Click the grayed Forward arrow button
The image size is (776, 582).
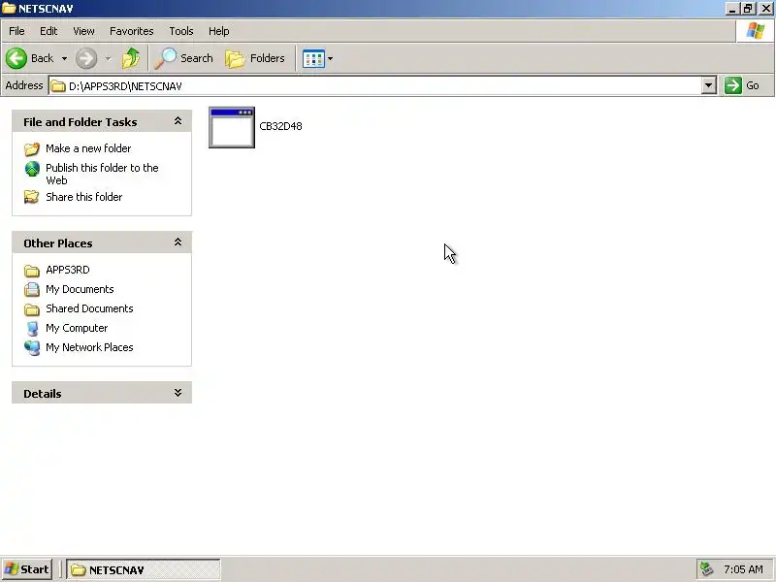pyautogui.click(x=86, y=58)
